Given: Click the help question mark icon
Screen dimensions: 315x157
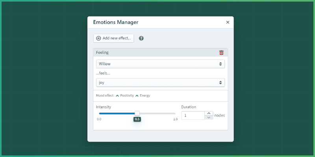Looking at the screenshot, I should (x=141, y=38).
